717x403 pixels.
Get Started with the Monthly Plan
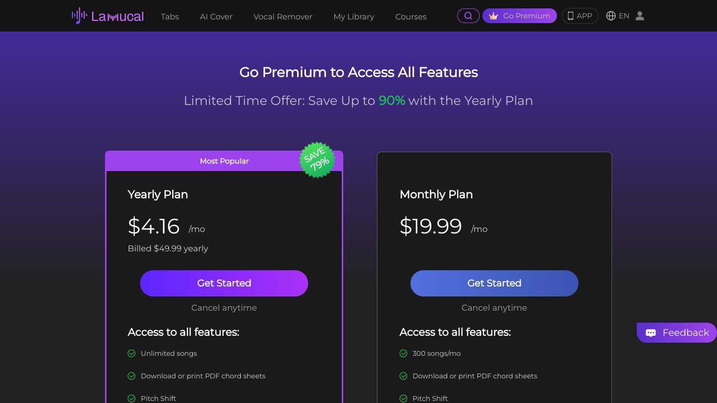tap(494, 283)
